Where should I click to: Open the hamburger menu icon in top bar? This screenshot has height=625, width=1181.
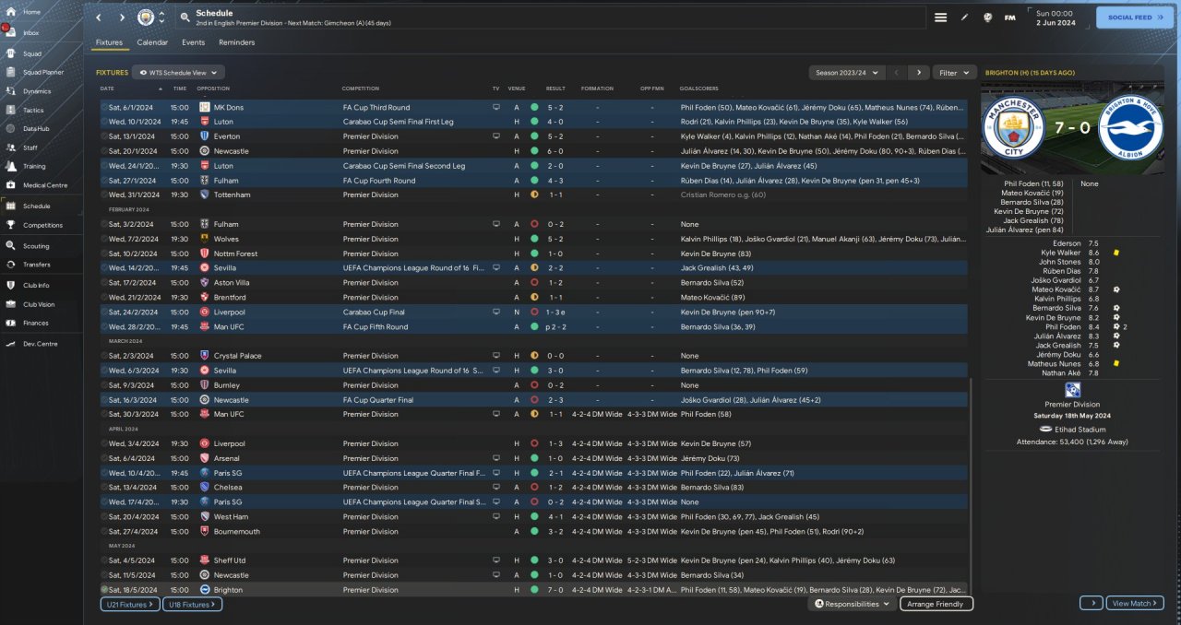940,18
